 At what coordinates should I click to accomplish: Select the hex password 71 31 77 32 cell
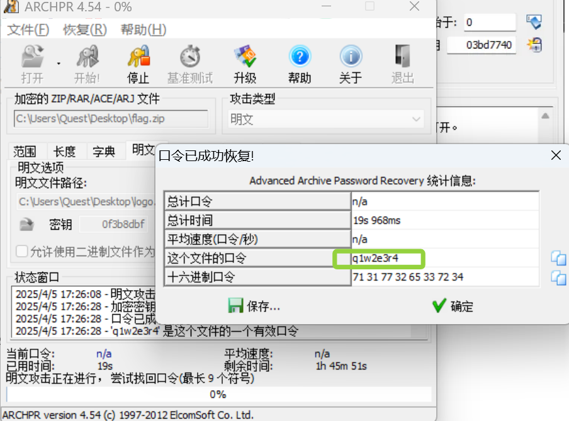[445, 277]
